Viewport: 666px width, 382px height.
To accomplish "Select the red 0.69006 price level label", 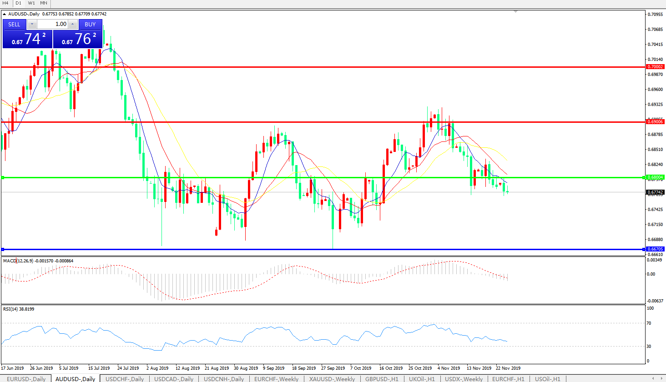I will (x=655, y=122).
